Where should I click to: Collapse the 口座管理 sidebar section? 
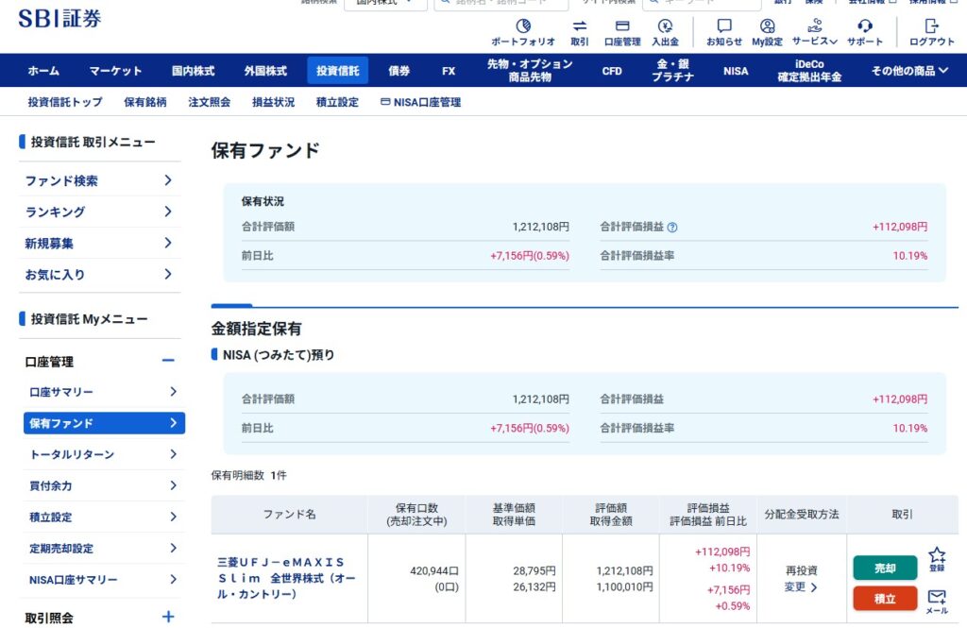tap(168, 361)
